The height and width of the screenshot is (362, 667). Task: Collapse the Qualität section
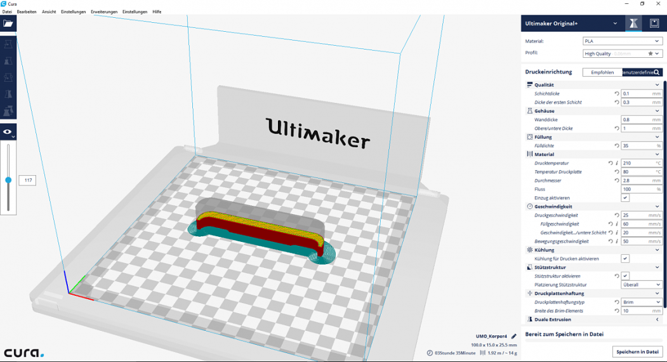(x=593, y=84)
